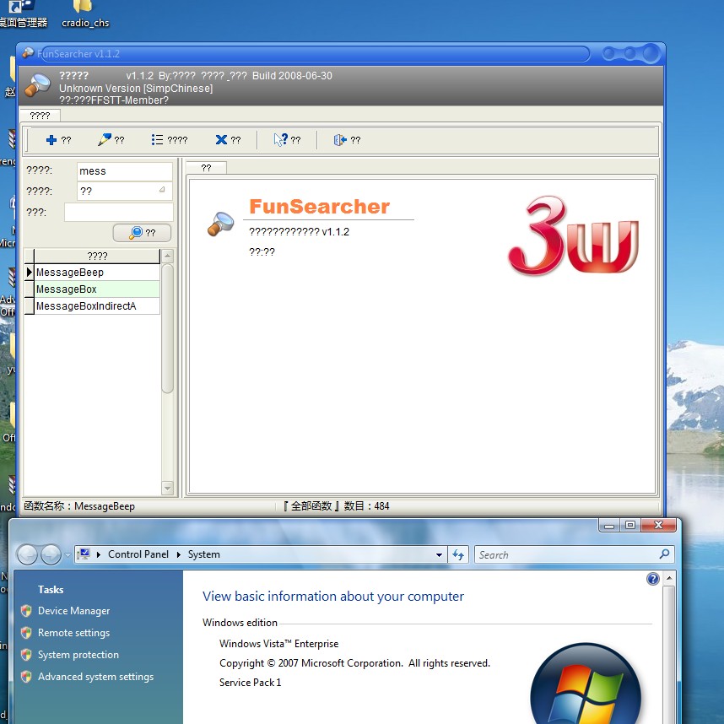Screen dimensions: 724x724
Task: Click the function list scroll up arrow
Action: coord(168,256)
